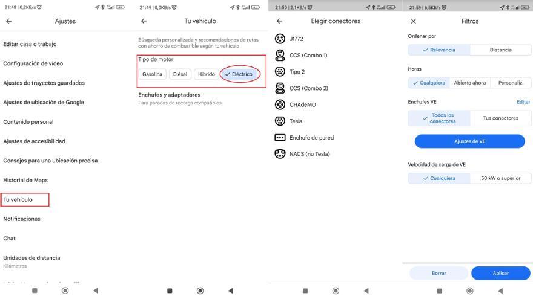Tap the CCS (Combo 2) connector icon
This screenshot has width=533, height=299.
pos(280,88)
